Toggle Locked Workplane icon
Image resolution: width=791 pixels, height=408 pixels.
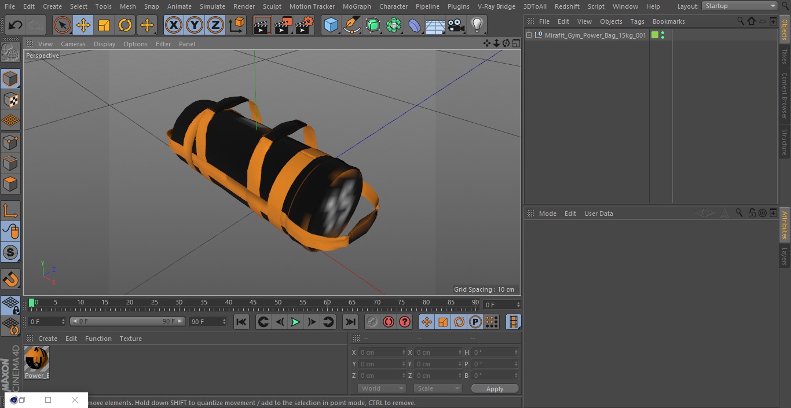pyautogui.click(x=10, y=305)
